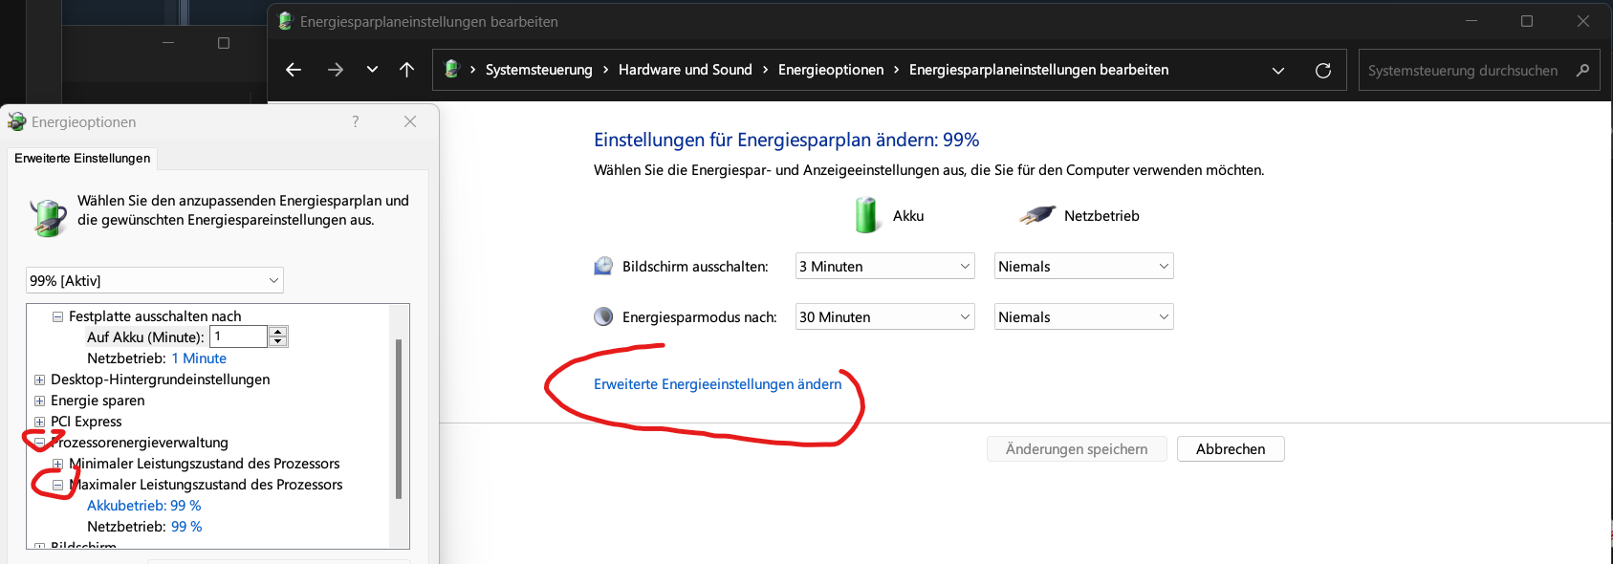Click the Abbrechen button

tap(1231, 449)
